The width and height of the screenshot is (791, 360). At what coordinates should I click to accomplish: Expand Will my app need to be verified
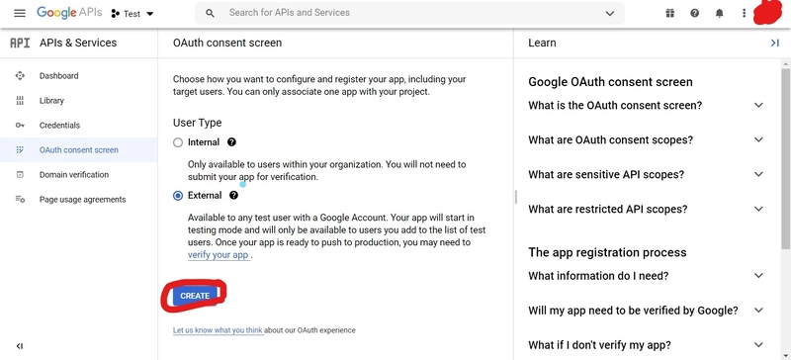click(646, 311)
